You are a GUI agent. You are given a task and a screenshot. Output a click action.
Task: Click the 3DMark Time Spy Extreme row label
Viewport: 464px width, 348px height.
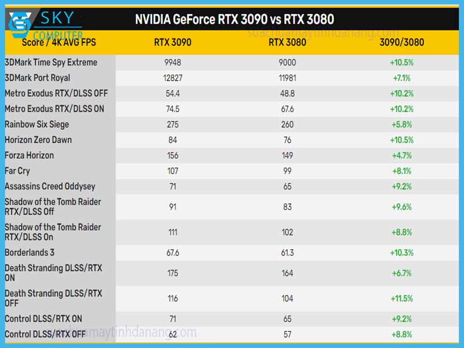[x=51, y=62]
